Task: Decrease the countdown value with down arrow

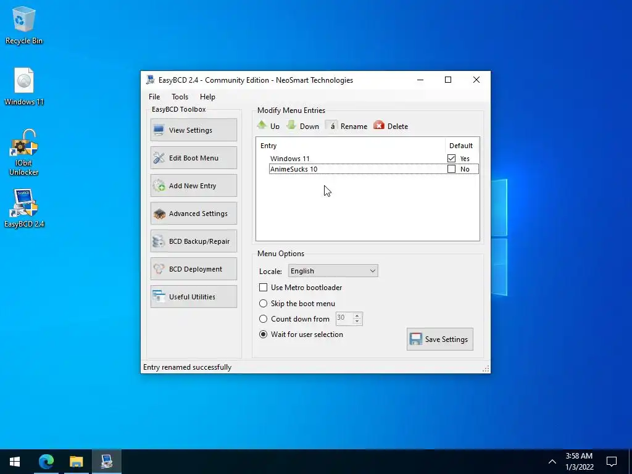Action: [357, 322]
